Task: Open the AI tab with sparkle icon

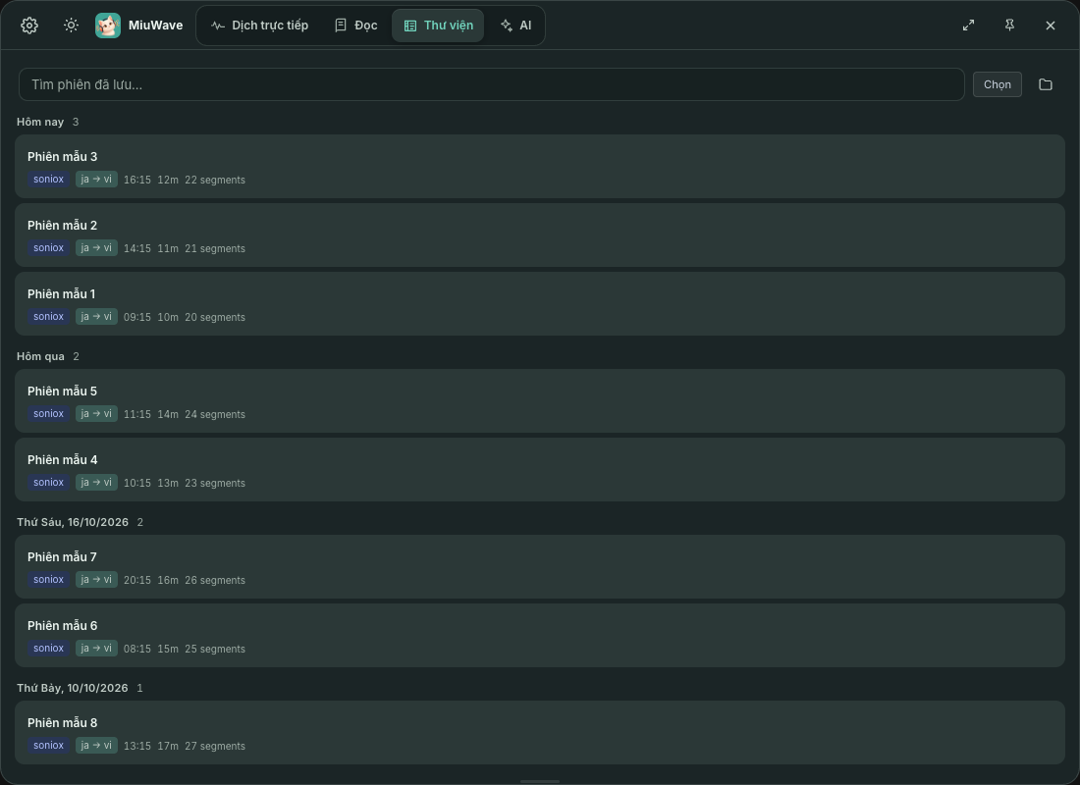Action: click(515, 26)
